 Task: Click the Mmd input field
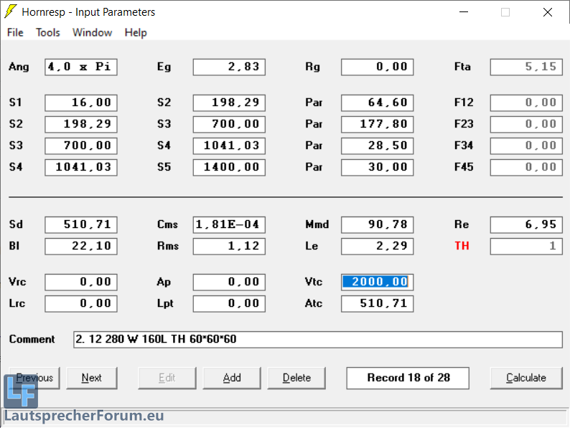(x=377, y=224)
